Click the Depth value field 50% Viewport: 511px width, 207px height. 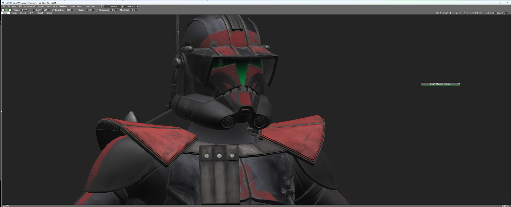(x=46, y=10)
